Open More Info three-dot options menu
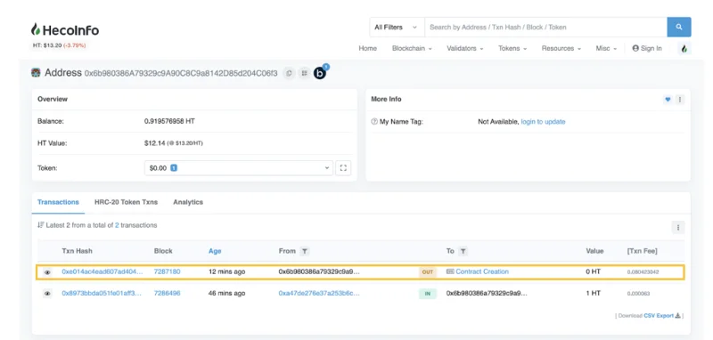Viewport: 713px width, 340px height. click(680, 100)
